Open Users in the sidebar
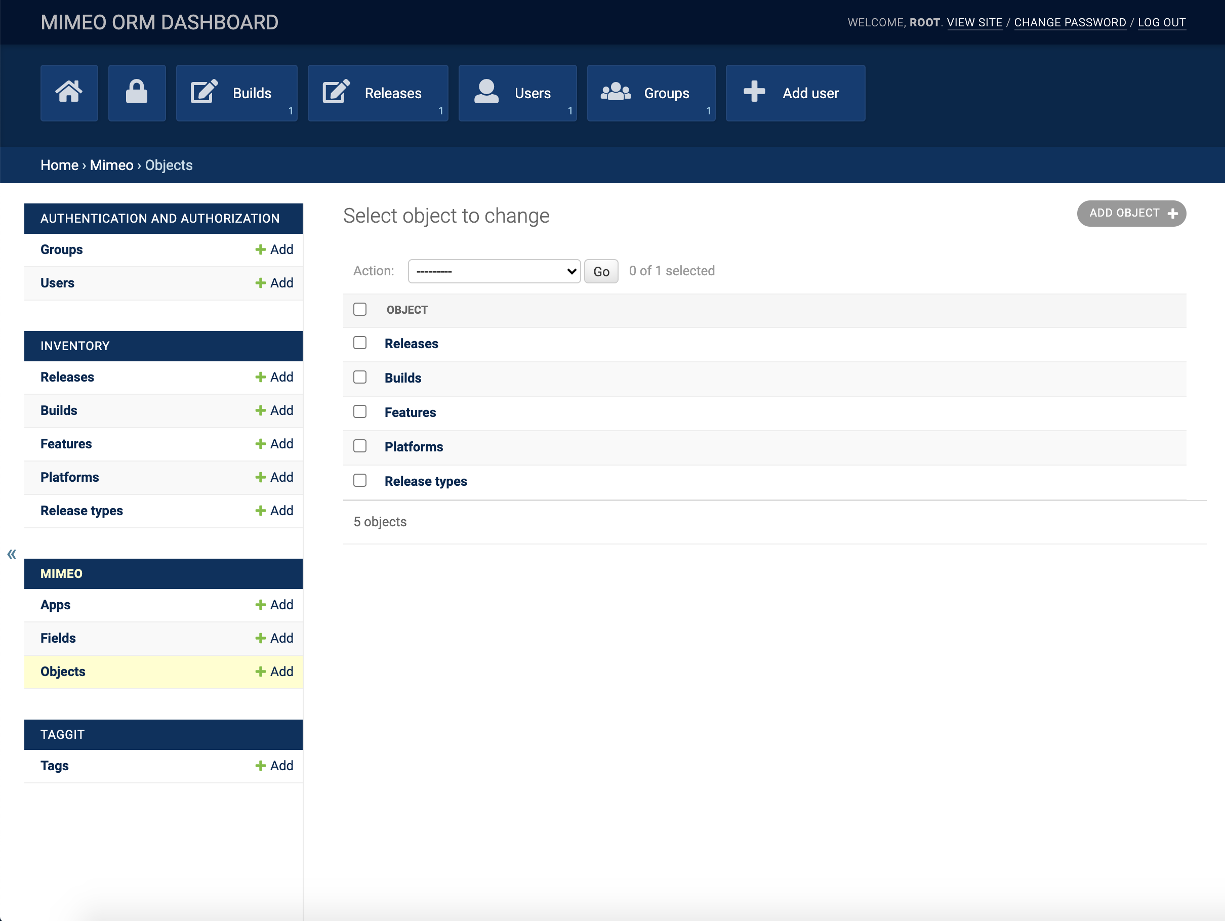1225x921 pixels. [57, 283]
